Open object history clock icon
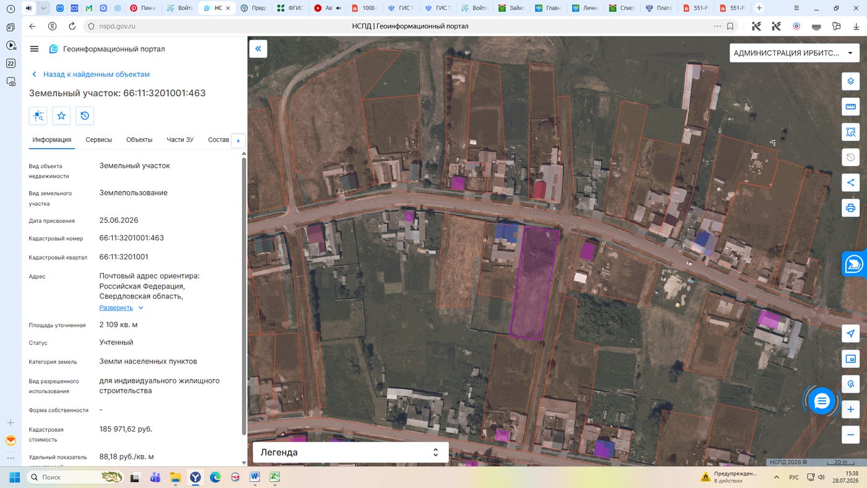This screenshot has width=867, height=488. tap(85, 116)
